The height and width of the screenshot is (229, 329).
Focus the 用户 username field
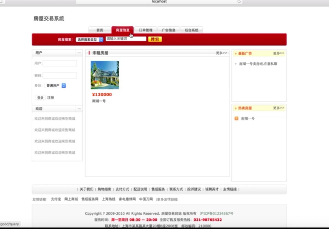click(60, 63)
